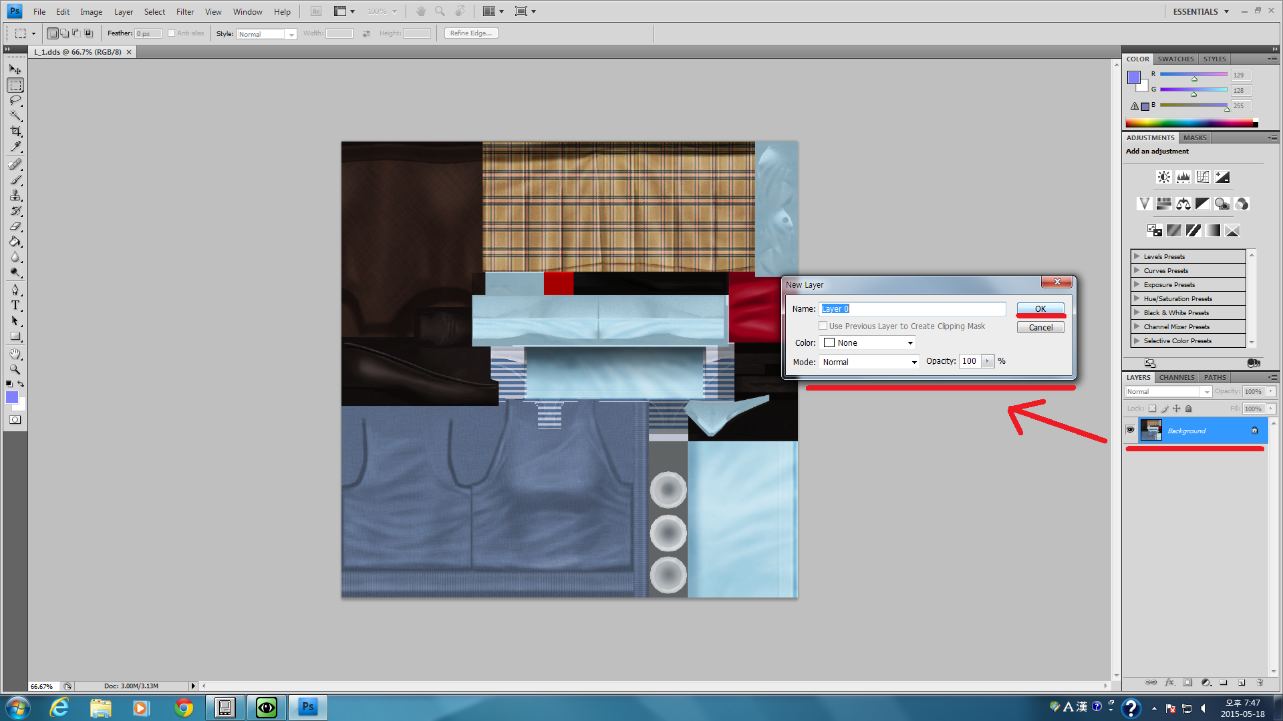
Task: Select the Crop tool
Action: (x=15, y=132)
